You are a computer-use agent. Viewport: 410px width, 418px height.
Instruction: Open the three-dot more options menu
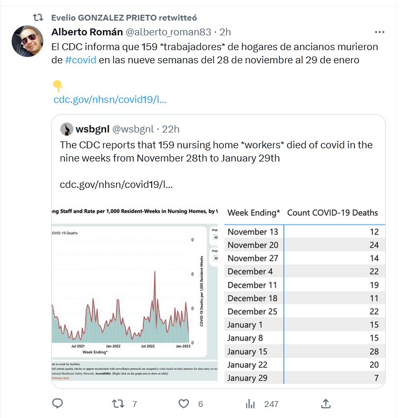coord(379,32)
